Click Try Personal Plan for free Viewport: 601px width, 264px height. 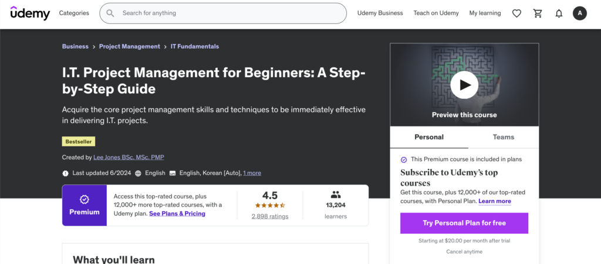(464, 223)
